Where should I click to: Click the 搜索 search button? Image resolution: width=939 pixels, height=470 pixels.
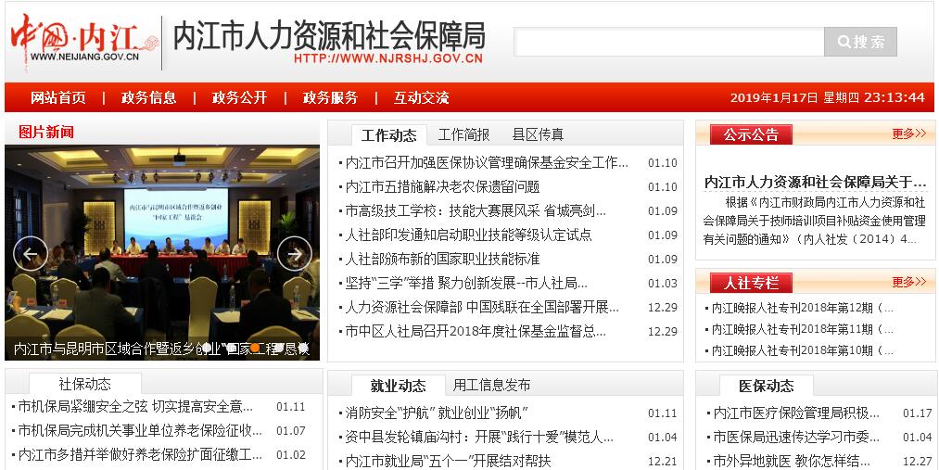click(860, 42)
